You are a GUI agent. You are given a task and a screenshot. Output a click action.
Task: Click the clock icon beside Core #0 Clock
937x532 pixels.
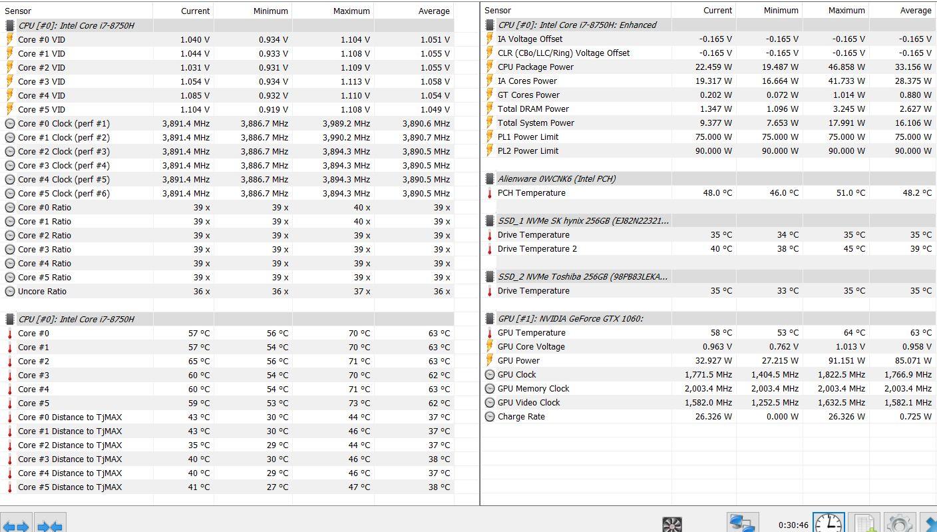[10, 123]
